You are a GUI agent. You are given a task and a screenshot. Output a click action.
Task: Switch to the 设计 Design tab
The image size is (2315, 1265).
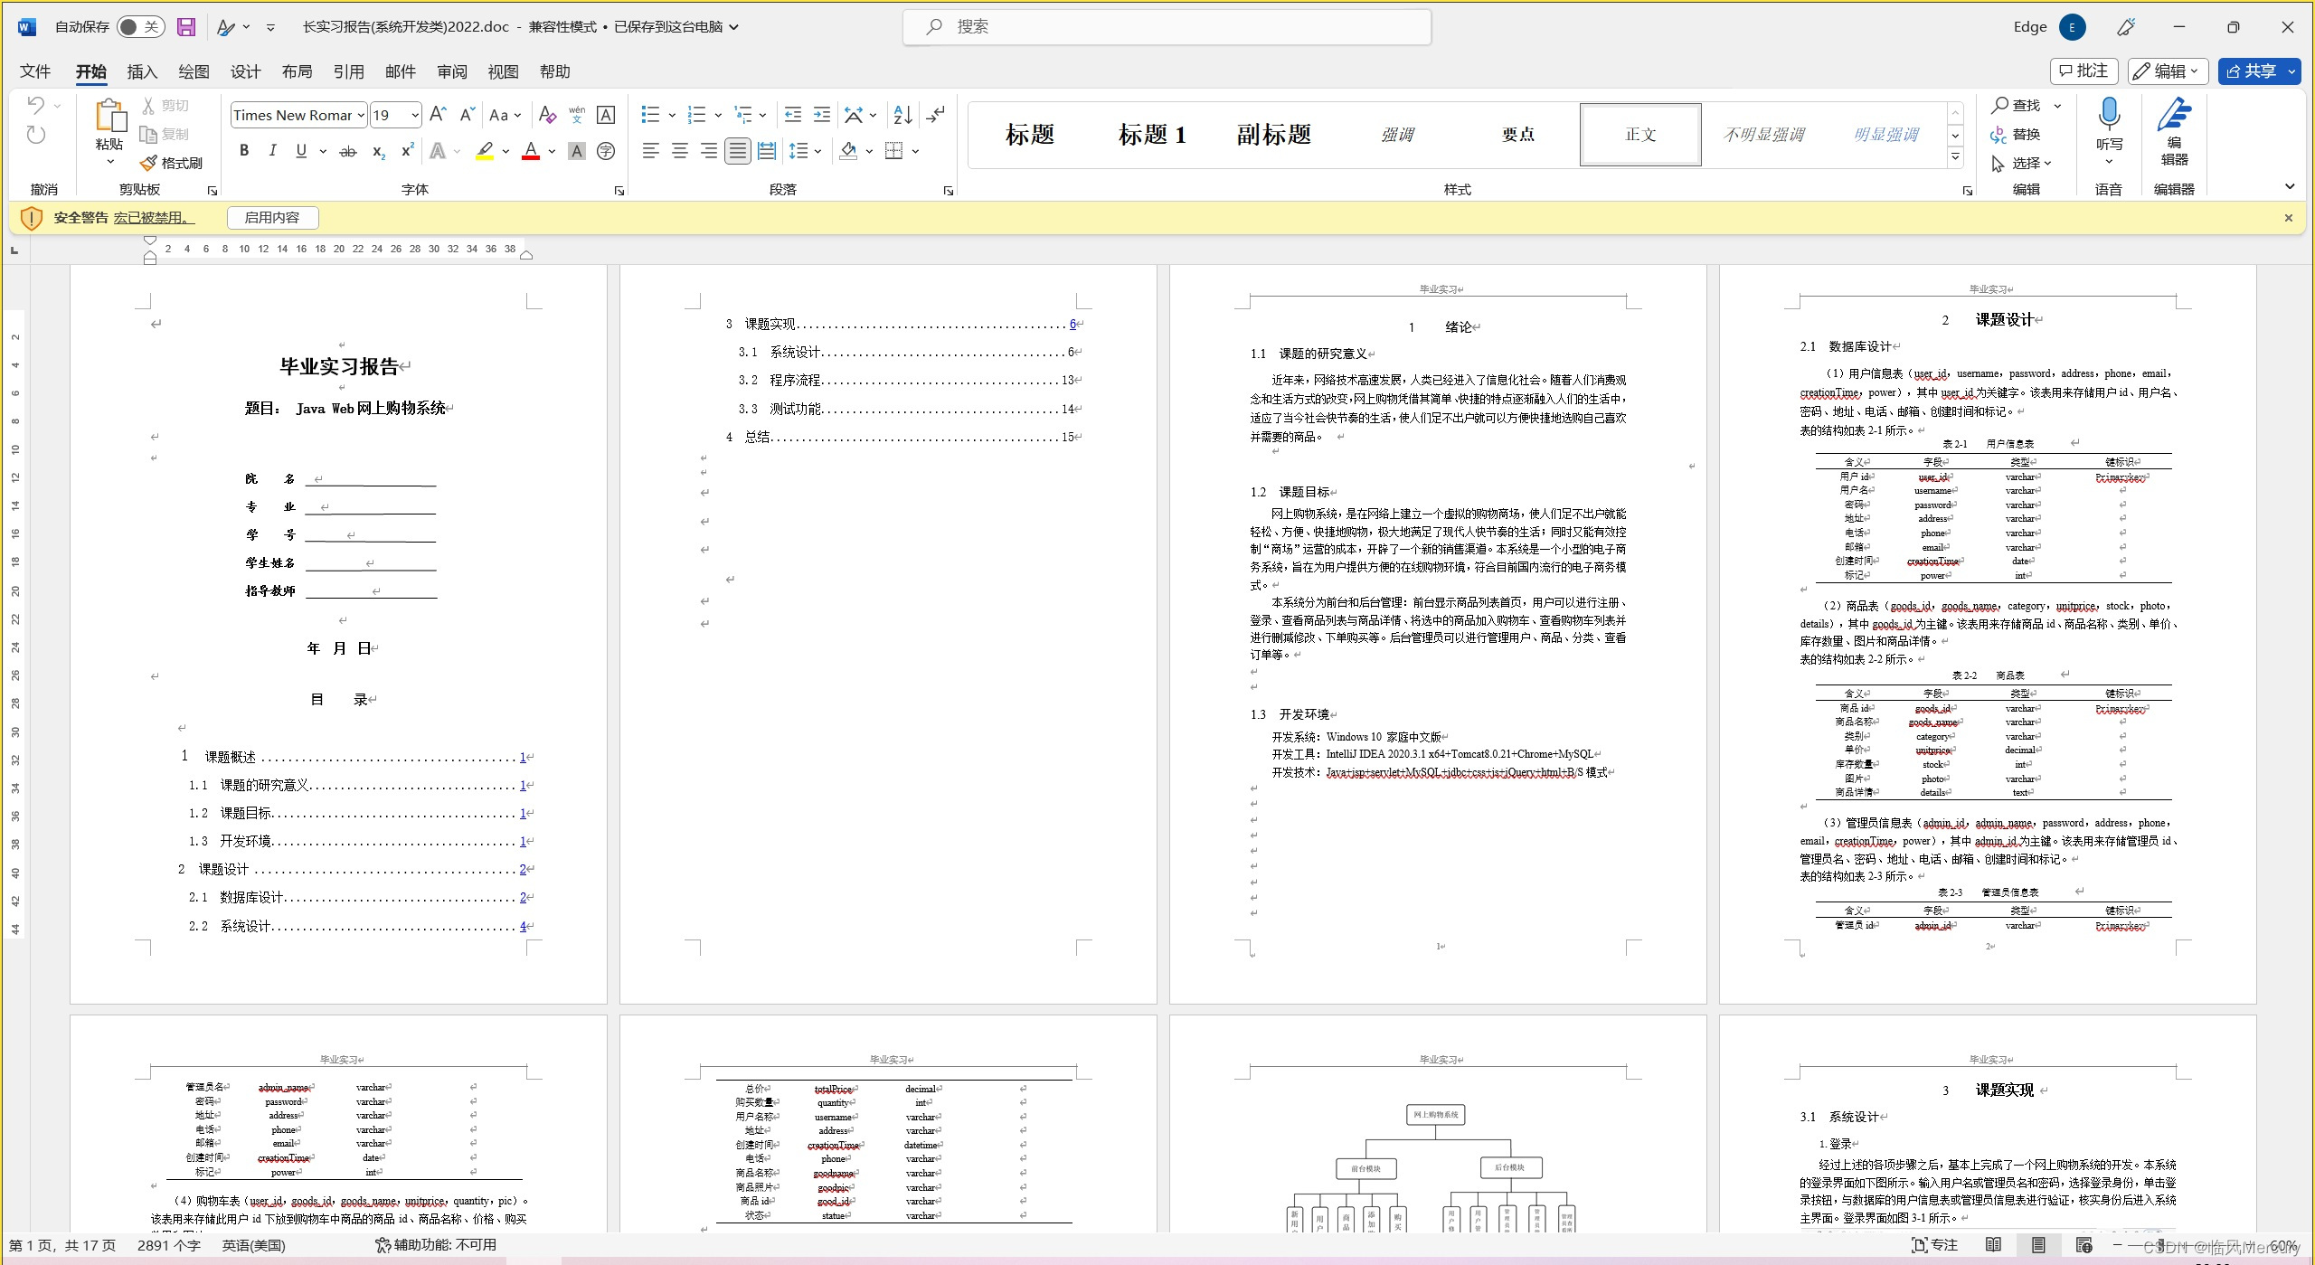click(x=245, y=71)
